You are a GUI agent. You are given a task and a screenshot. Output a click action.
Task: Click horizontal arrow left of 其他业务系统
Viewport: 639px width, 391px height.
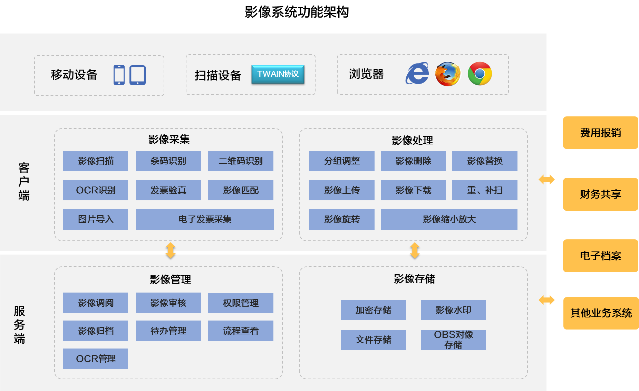click(x=546, y=300)
